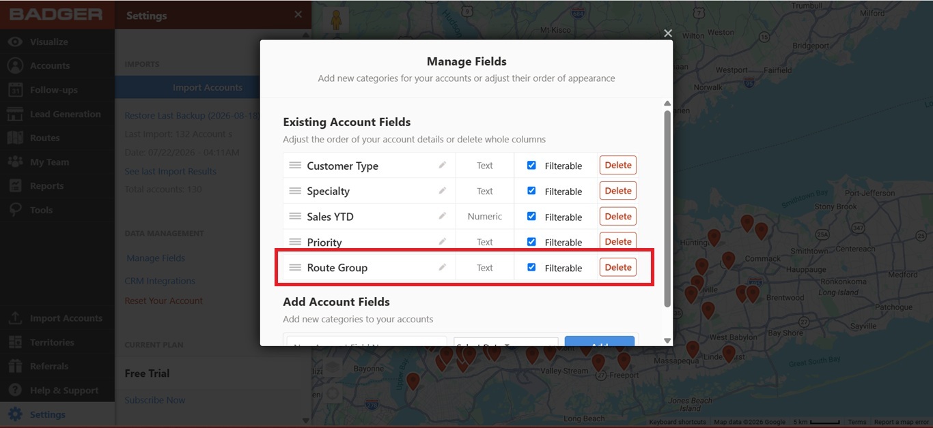The image size is (933, 428).
Task: Delete the Sales YTD field
Action: pos(618,216)
